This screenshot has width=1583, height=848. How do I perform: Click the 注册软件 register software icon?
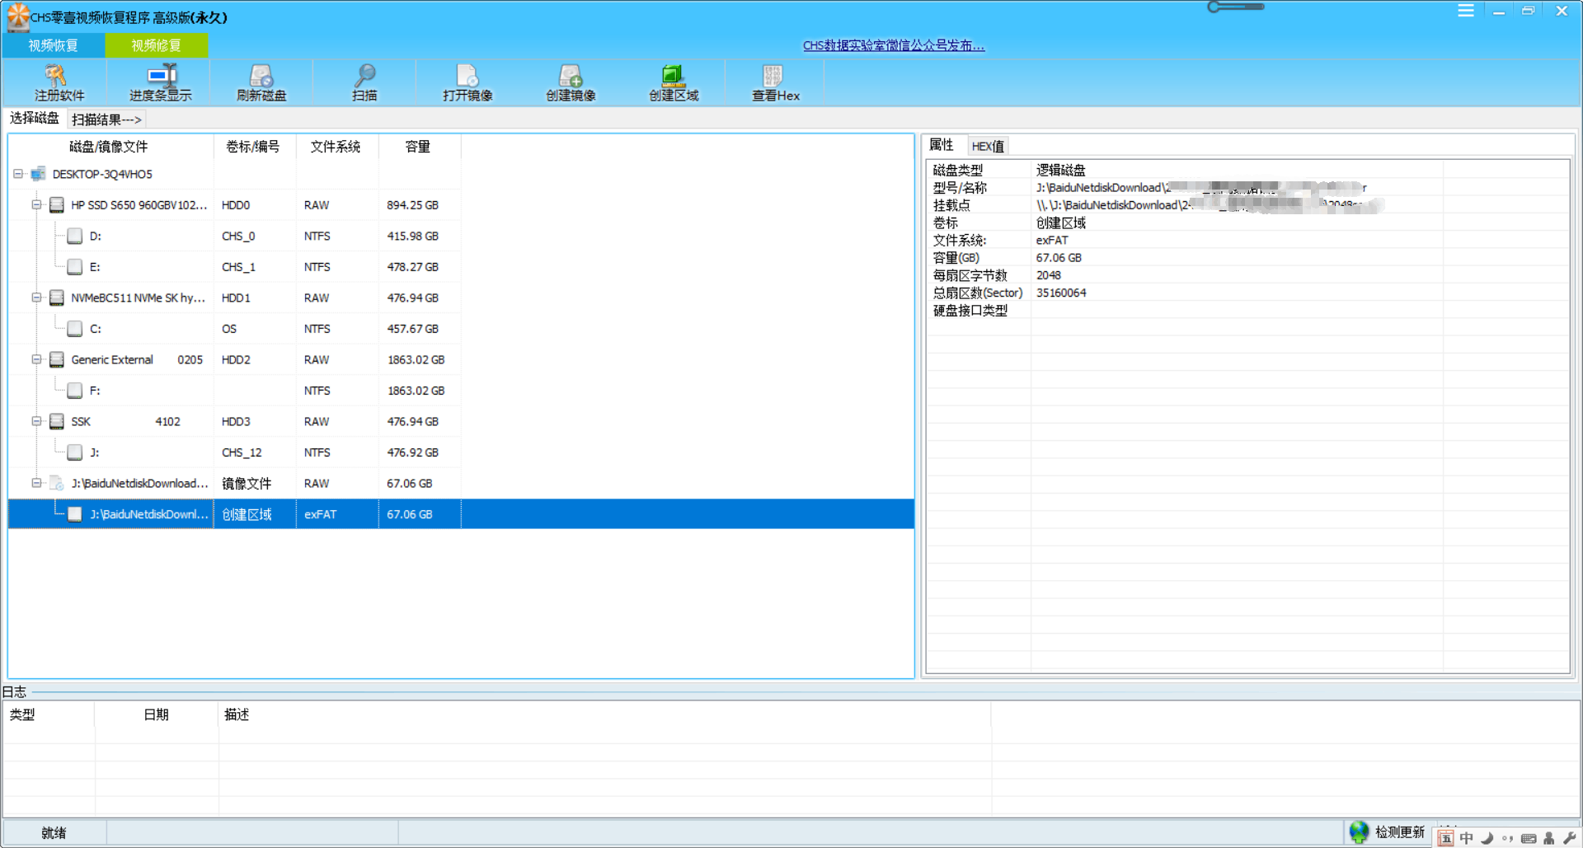56,76
